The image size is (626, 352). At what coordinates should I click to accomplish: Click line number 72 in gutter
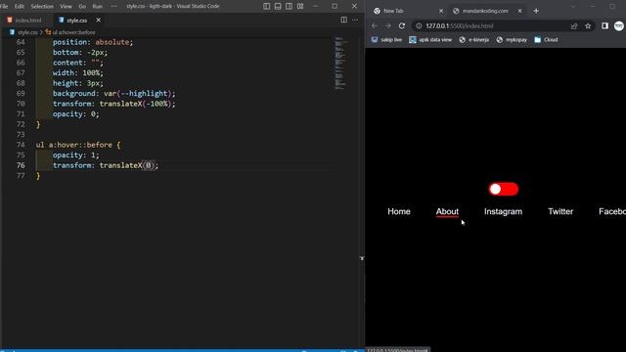click(21, 124)
